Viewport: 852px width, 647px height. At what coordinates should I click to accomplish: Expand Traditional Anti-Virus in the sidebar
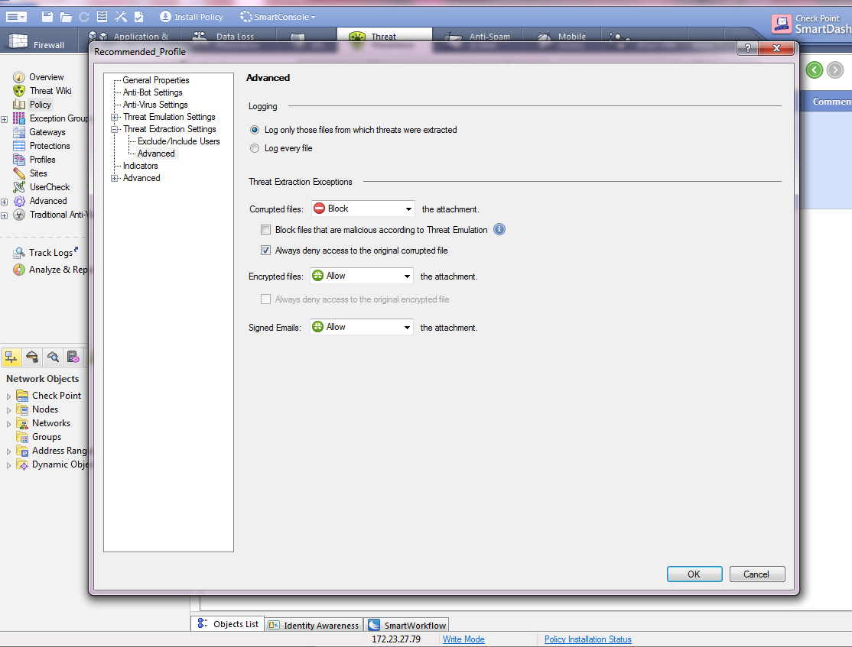click(5, 215)
